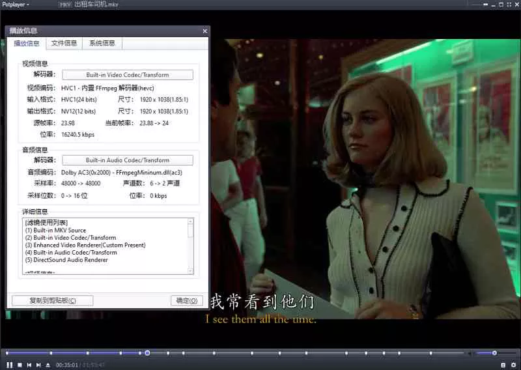
Task: Select the 播放信息 tab
Action: (27, 44)
